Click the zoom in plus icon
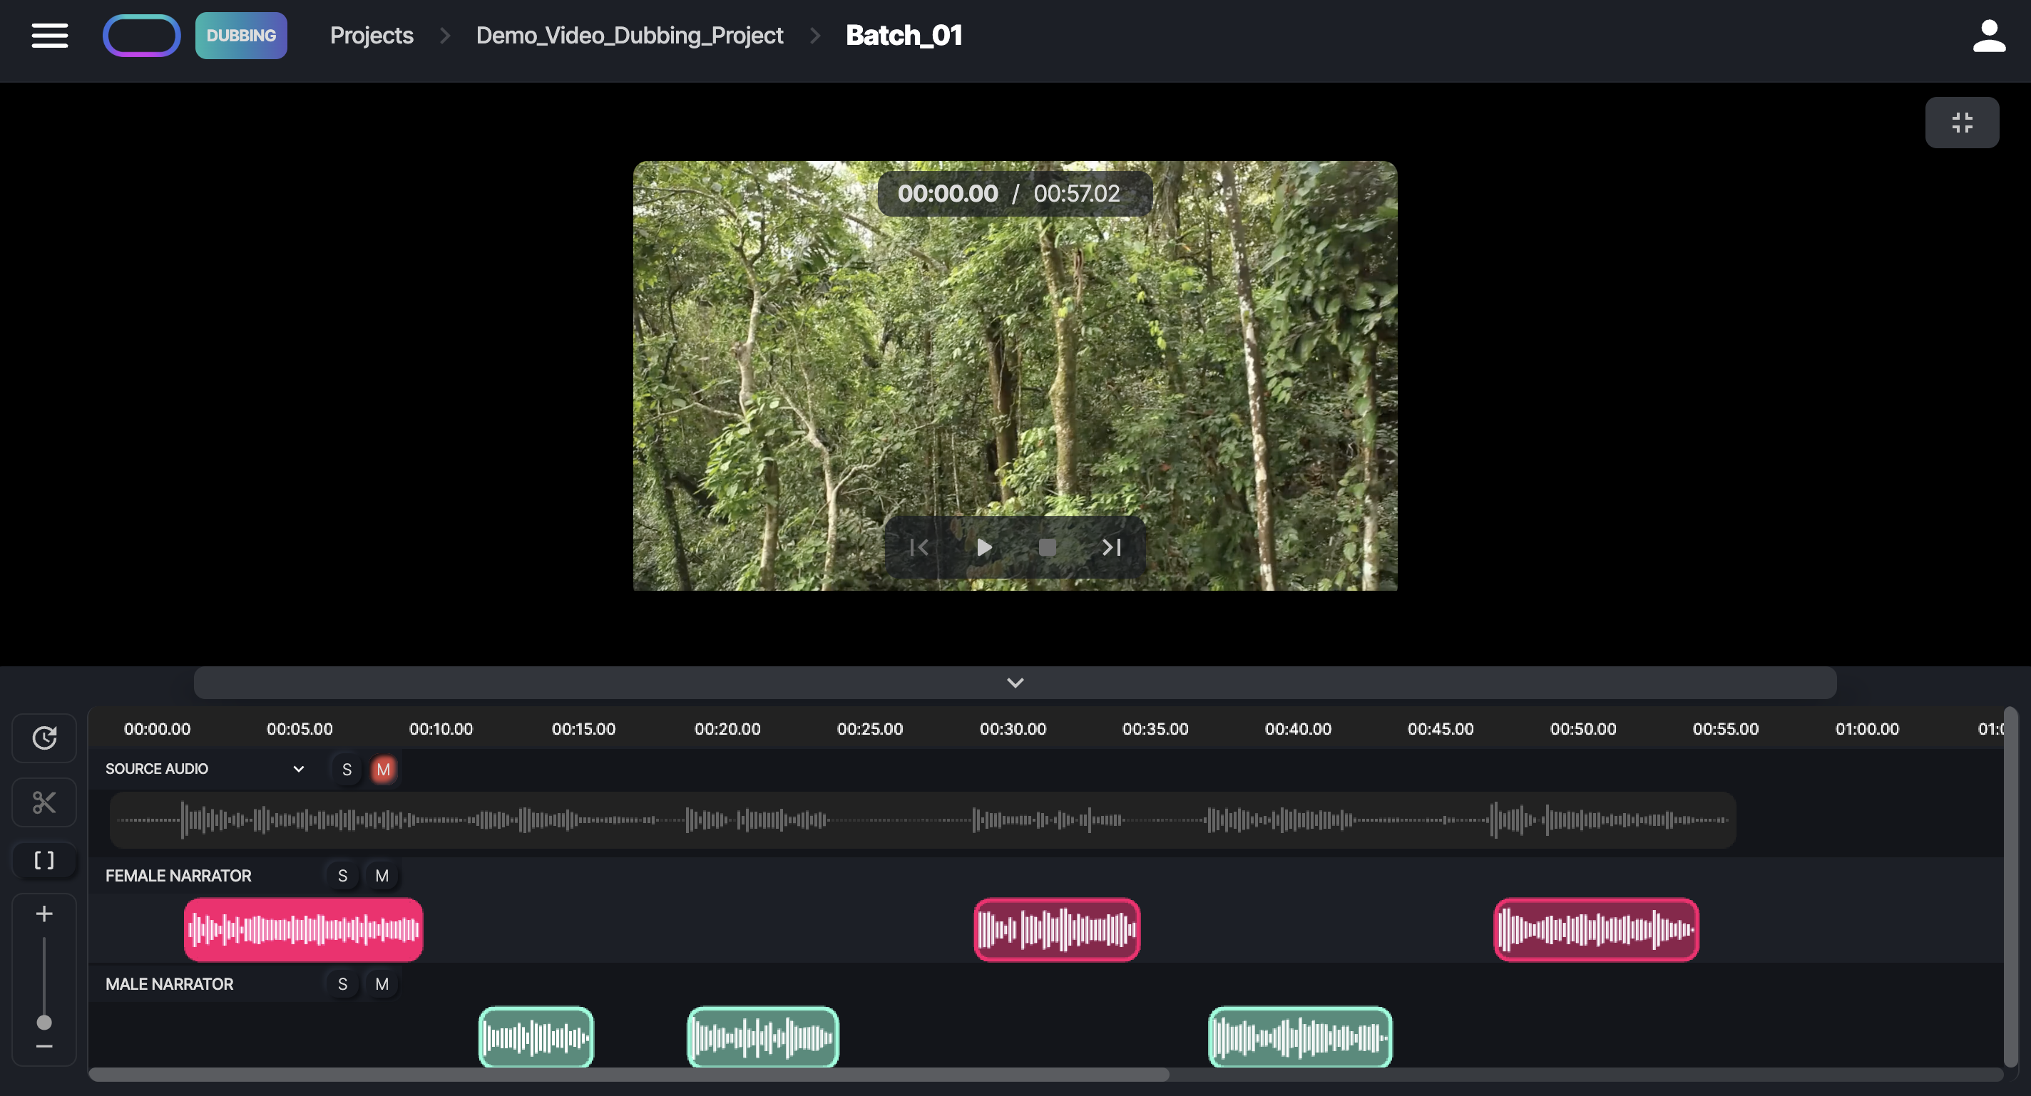The image size is (2031, 1096). tap(44, 914)
